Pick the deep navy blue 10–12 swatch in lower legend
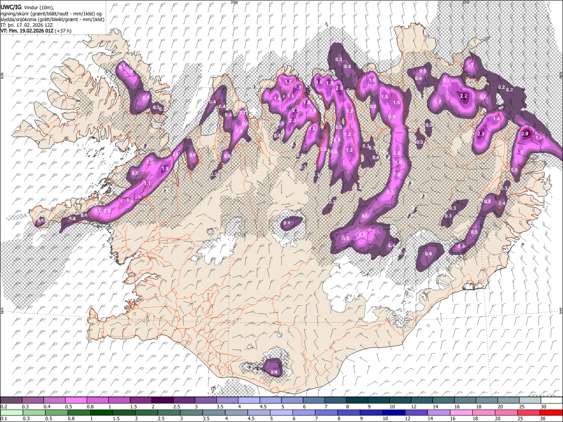Screen dimensions: 563x422 pyautogui.click(x=394, y=412)
